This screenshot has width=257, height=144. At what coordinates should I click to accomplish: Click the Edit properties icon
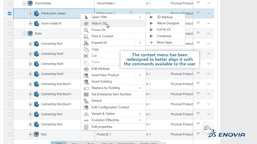[86, 127]
